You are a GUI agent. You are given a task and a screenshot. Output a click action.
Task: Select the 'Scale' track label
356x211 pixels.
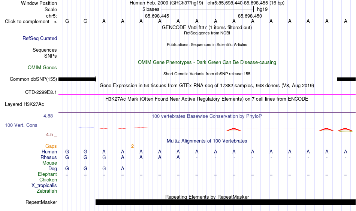[51, 9]
